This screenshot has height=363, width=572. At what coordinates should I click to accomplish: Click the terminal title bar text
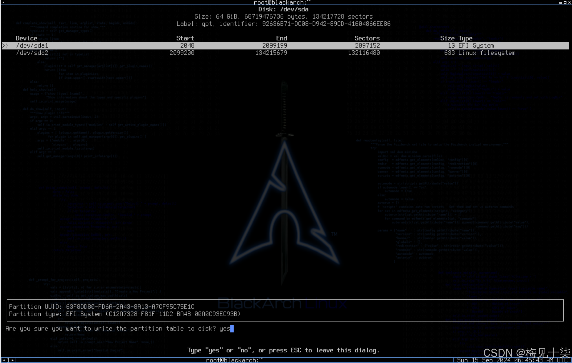point(282,3)
